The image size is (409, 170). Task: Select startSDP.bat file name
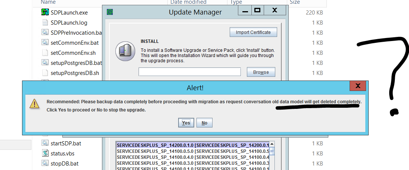(x=66, y=144)
